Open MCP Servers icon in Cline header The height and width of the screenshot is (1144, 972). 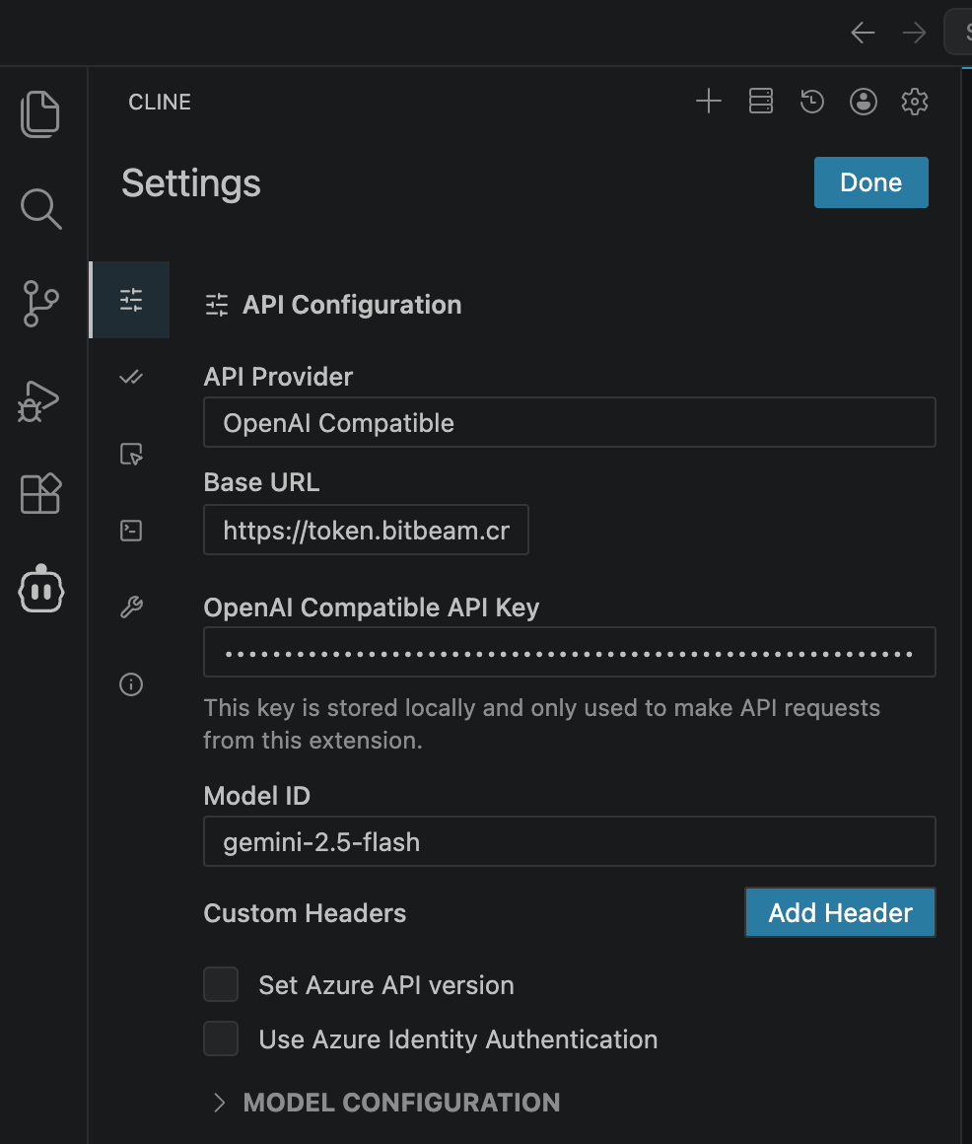[x=760, y=102]
